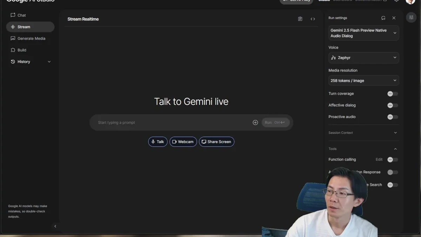This screenshot has width=421, height=237.
Task: Collapse the left sidebar arrow
Action: pos(55,226)
